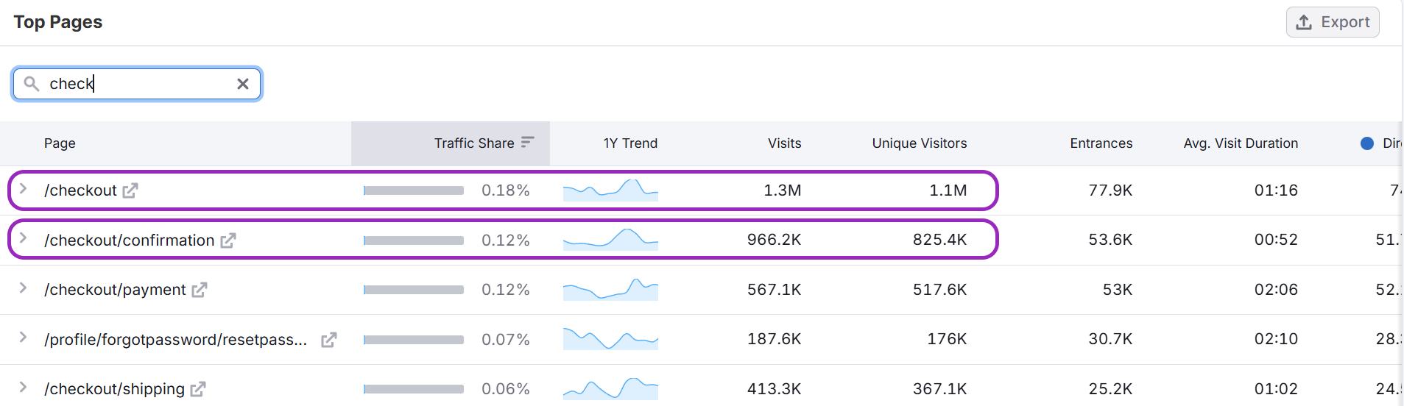Open the /checkout/payment page link
The width and height of the screenshot is (1404, 406).
click(x=115, y=290)
